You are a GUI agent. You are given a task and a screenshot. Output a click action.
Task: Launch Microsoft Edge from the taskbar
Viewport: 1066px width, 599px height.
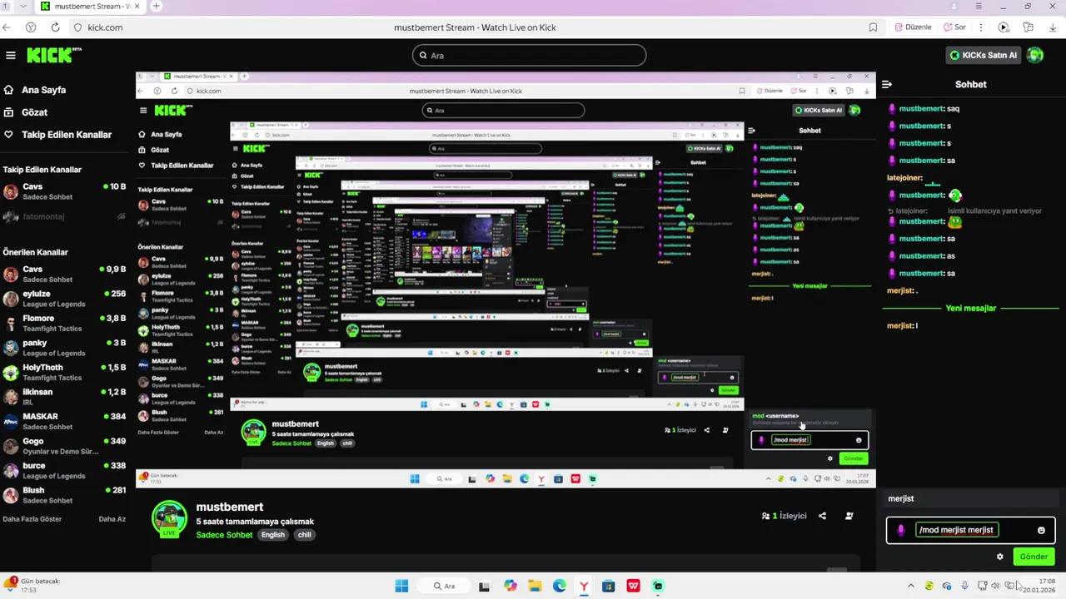(560, 586)
